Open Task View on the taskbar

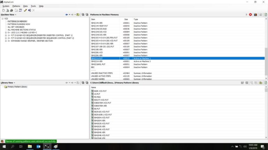point(21,147)
